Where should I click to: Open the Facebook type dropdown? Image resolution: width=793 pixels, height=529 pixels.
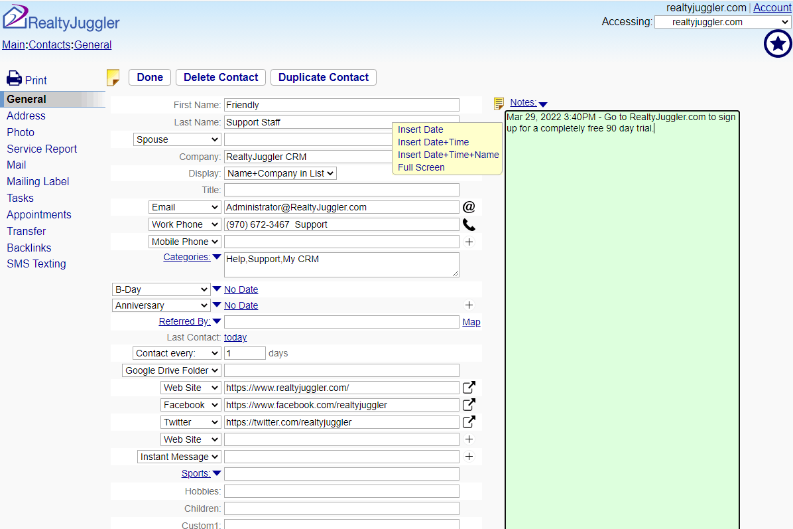coord(191,404)
